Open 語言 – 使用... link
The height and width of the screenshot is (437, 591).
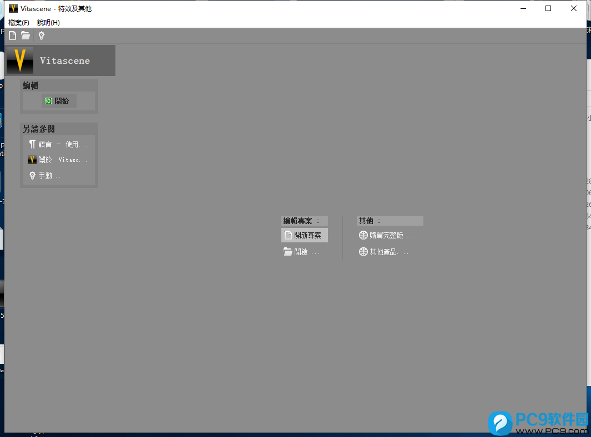point(58,144)
